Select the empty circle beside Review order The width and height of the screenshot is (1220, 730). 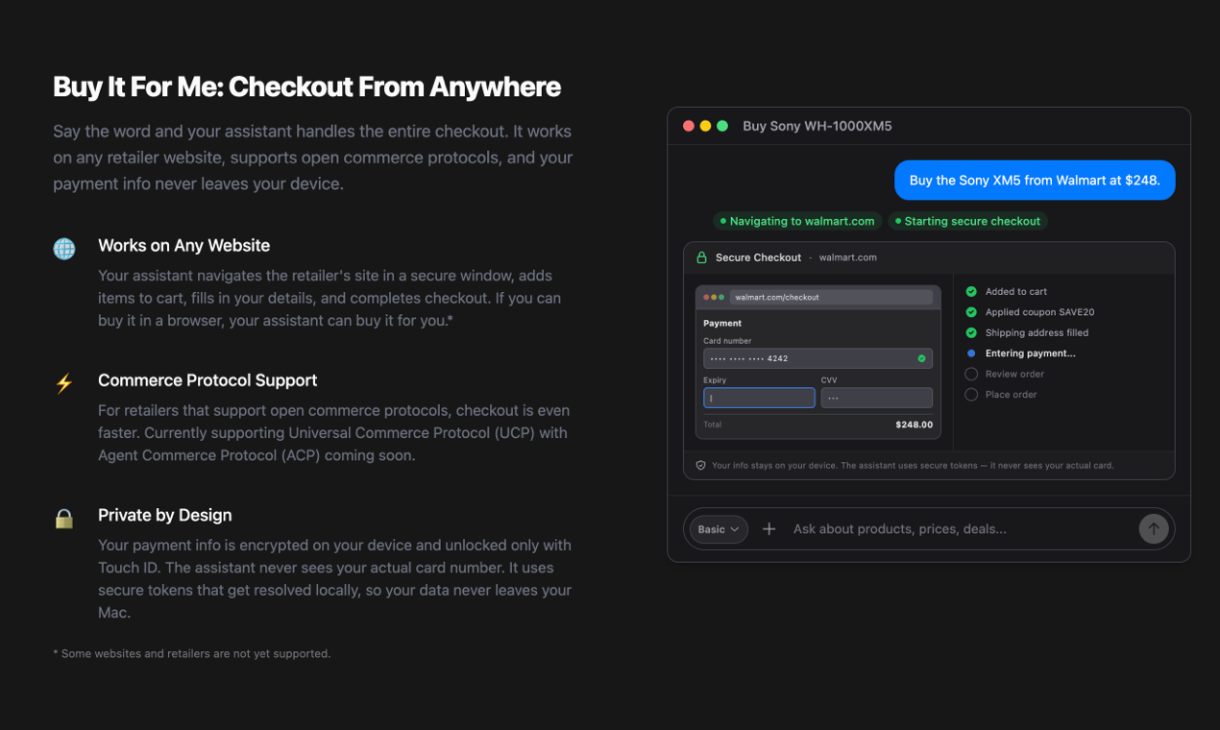point(971,374)
